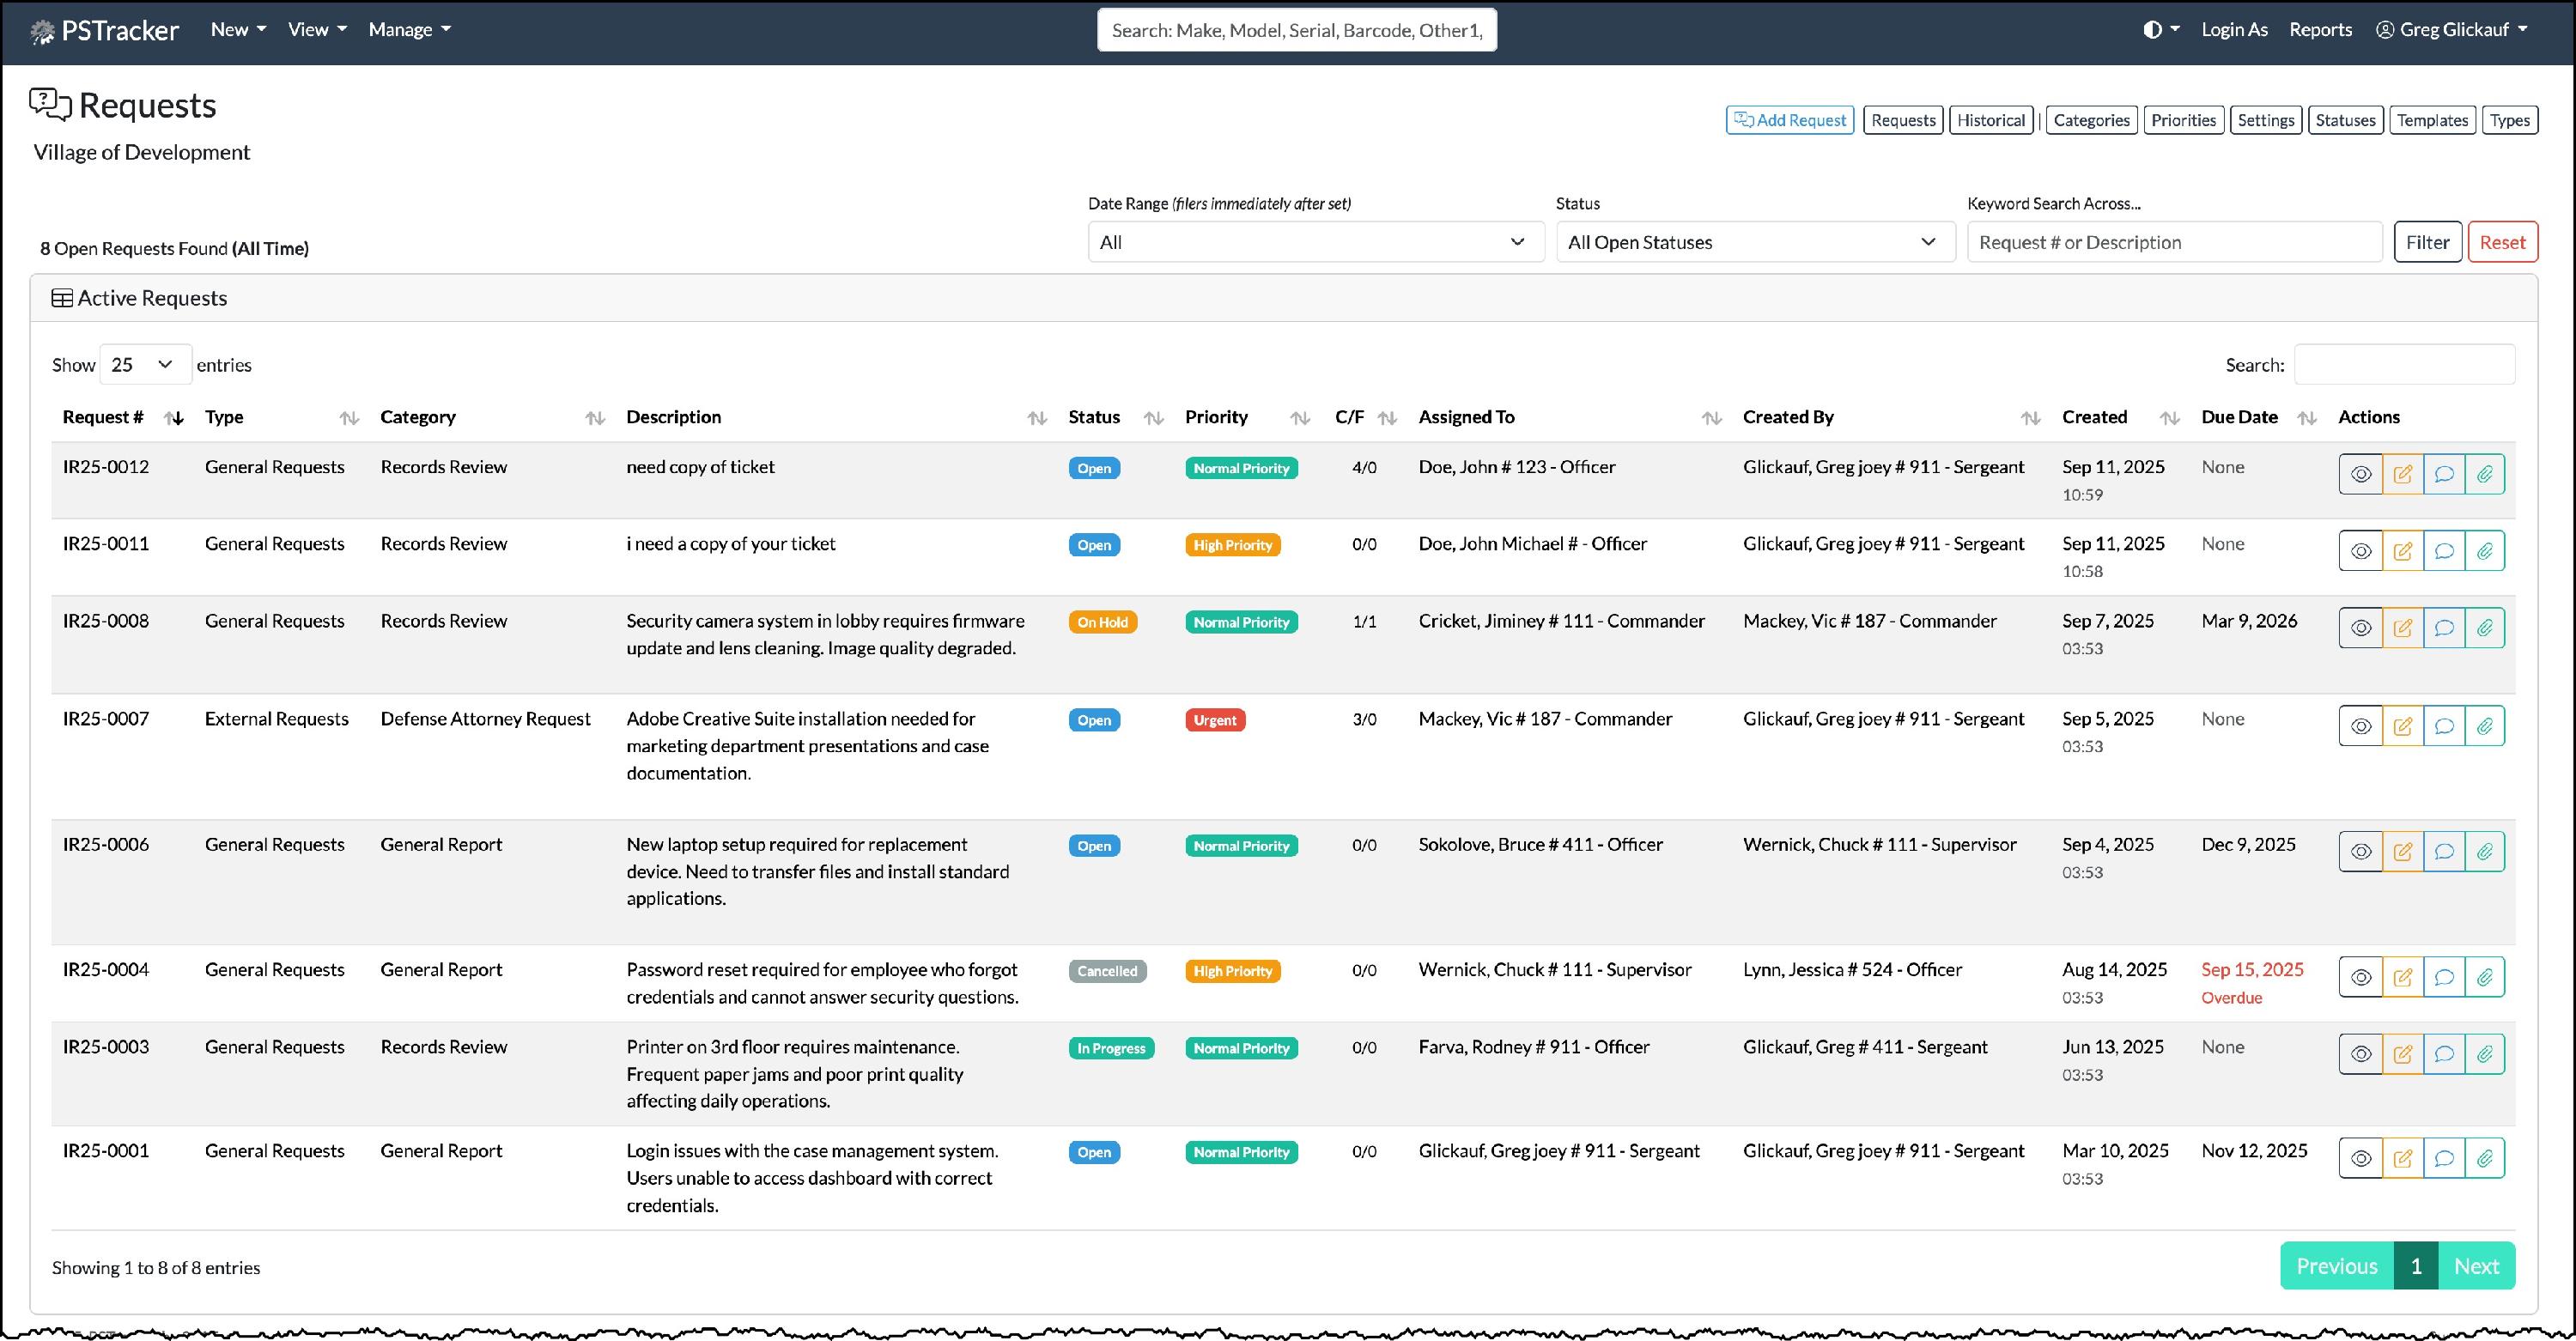Click the Add Request button
The image size is (2576, 1341).
pos(1789,120)
